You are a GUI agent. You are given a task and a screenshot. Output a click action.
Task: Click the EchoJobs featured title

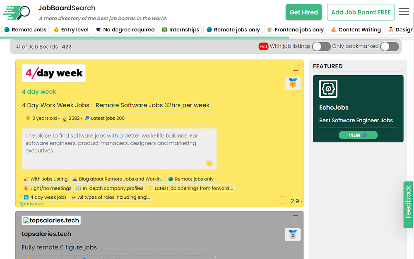coord(334,107)
